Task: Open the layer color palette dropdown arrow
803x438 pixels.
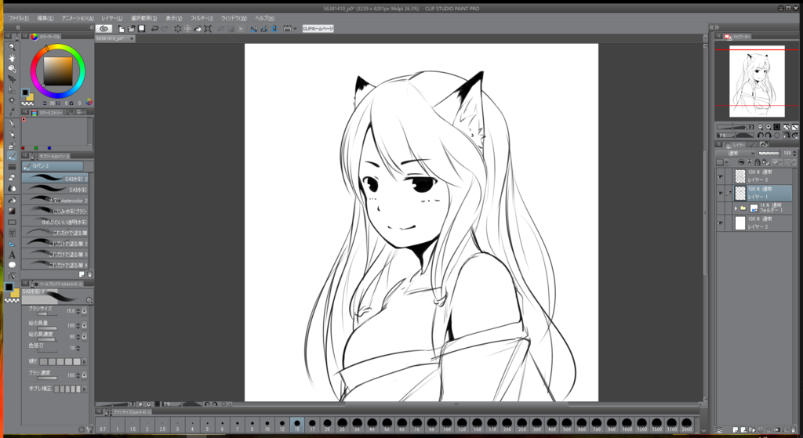Action: coord(727,162)
